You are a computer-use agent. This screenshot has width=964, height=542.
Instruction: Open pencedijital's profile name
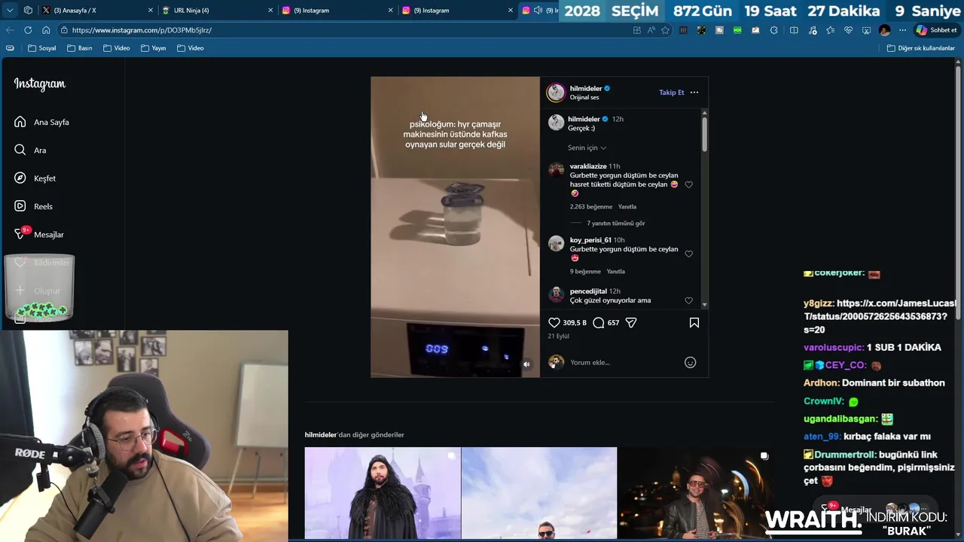(588, 291)
